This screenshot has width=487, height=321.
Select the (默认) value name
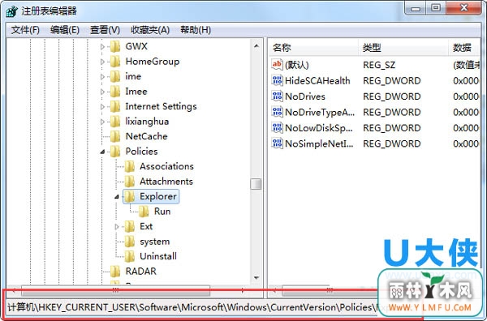coord(296,65)
